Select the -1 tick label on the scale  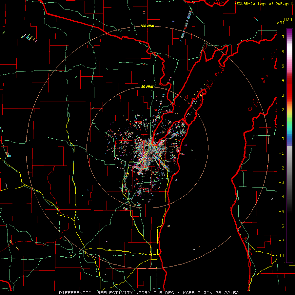click(282, 153)
